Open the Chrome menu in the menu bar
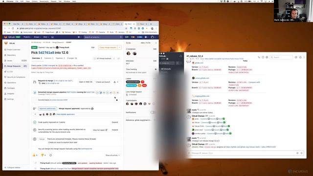Image resolution: width=313 pixels, height=176 pixels. click(x=10, y=1)
